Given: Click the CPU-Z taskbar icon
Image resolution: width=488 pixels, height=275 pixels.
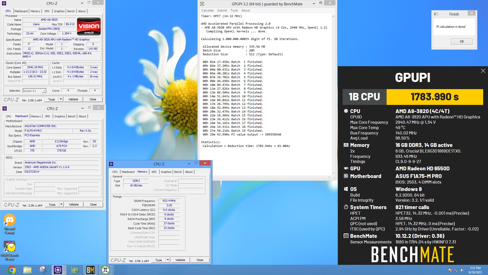Looking at the screenshot, I should tap(58, 270).
